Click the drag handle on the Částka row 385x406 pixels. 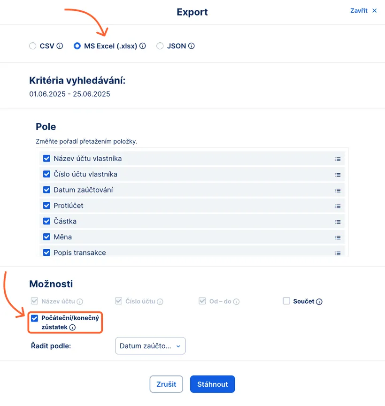(x=338, y=221)
